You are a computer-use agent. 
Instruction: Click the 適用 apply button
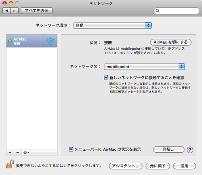coord(184,166)
